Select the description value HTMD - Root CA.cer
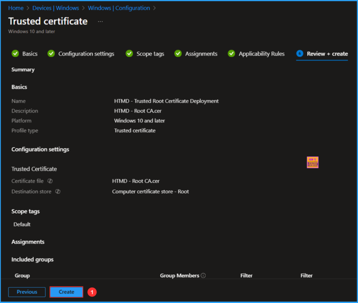Image resolution: width=358 pixels, height=303 pixels. tap(138, 111)
